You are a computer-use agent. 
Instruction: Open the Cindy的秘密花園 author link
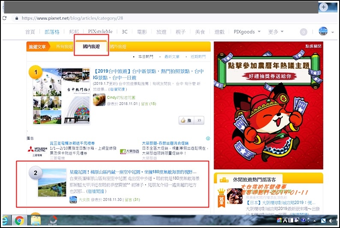pos(121,98)
